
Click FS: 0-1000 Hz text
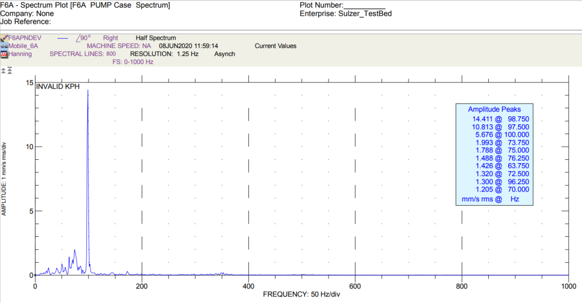(x=133, y=62)
